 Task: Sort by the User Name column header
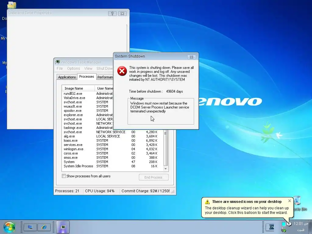[x=104, y=88]
